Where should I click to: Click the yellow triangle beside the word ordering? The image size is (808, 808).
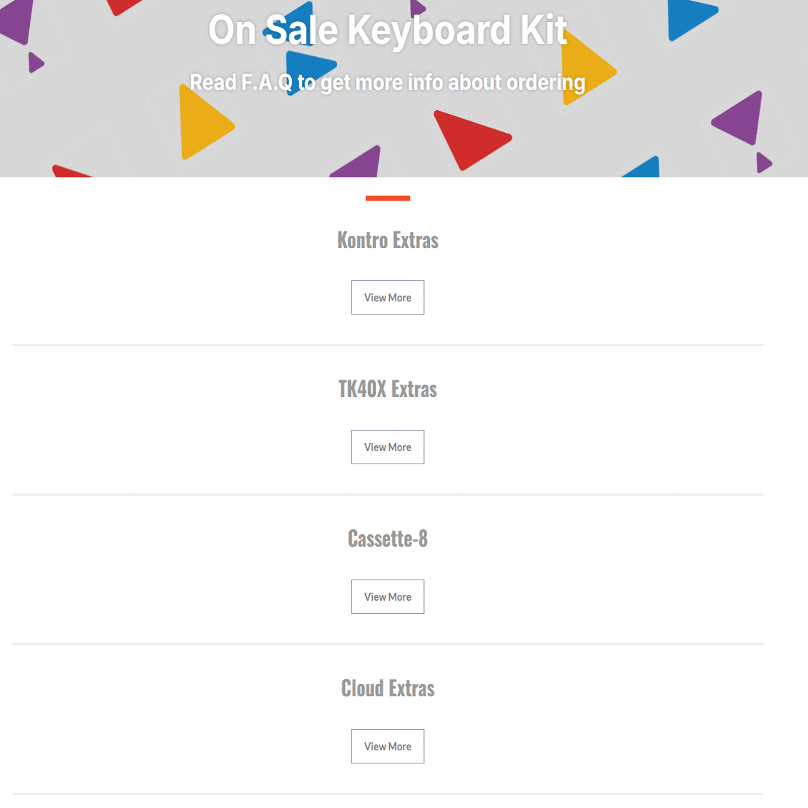tap(590, 69)
